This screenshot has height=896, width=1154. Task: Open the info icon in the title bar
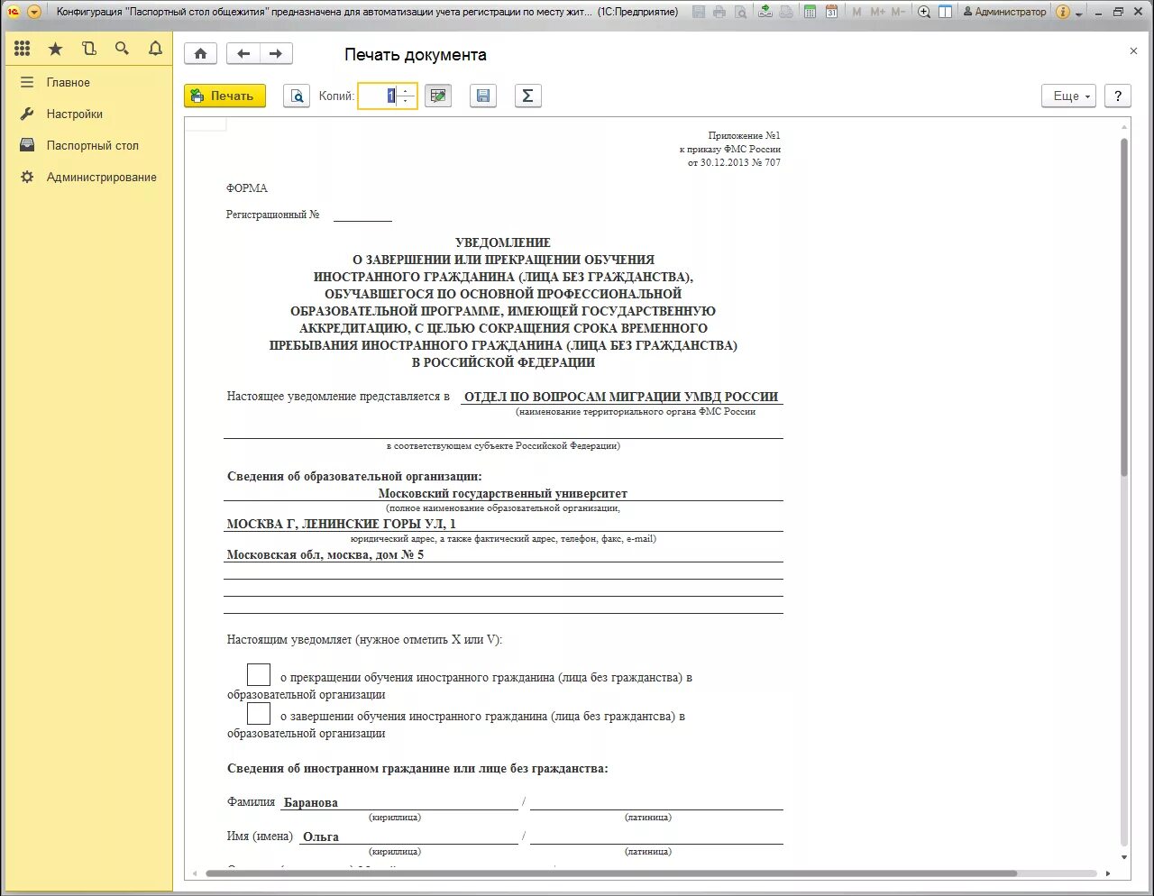(1063, 12)
